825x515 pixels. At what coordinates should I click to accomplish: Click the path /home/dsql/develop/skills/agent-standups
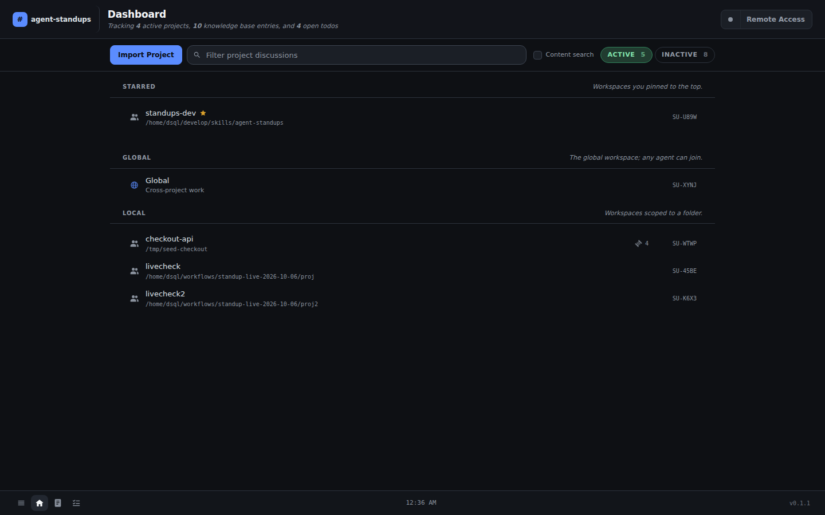click(x=214, y=123)
